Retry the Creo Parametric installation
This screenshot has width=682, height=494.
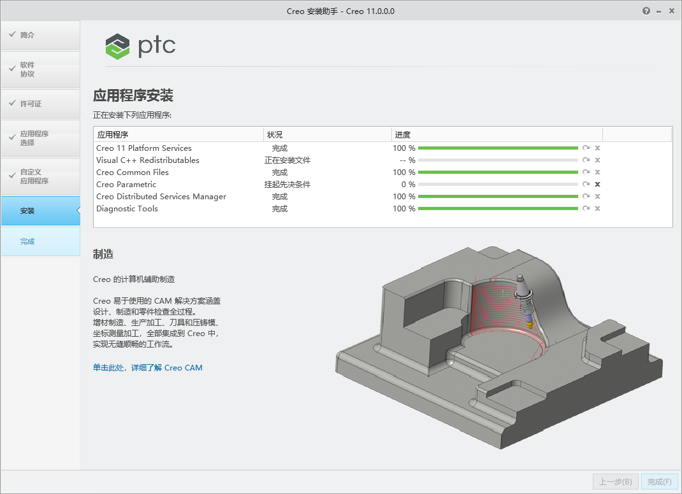(586, 184)
